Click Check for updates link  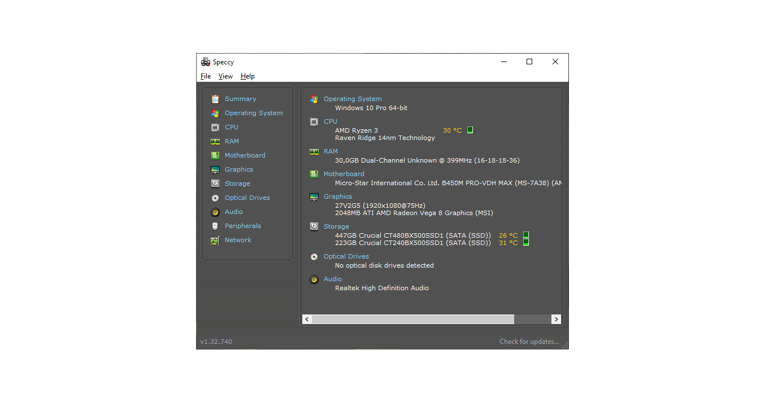pyautogui.click(x=529, y=342)
